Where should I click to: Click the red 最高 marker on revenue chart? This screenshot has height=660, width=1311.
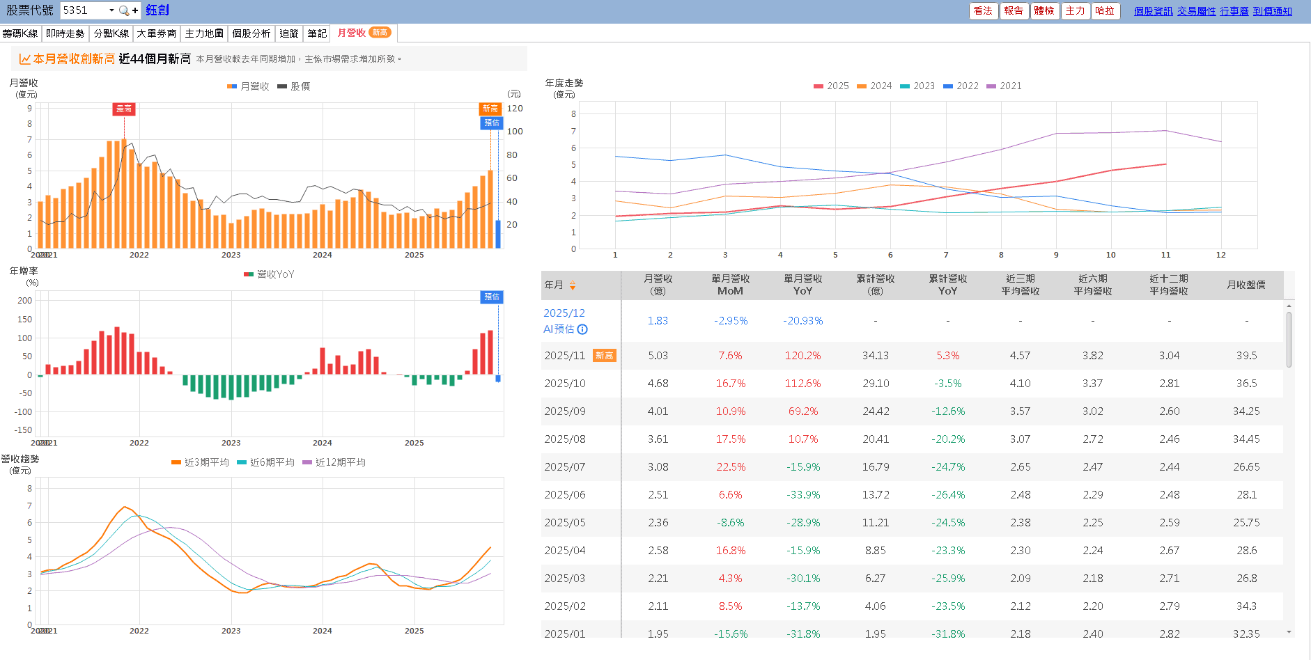tap(124, 109)
